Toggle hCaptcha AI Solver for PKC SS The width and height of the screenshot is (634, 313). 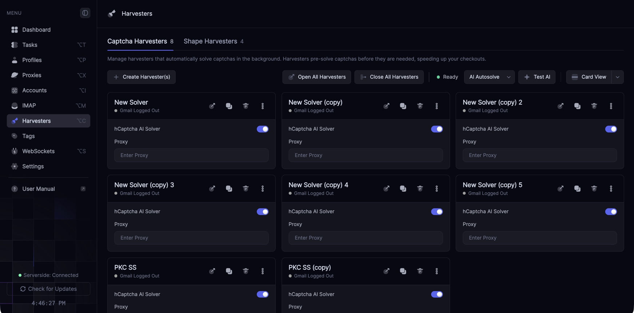pyautogui.click(x=263, y=294)
